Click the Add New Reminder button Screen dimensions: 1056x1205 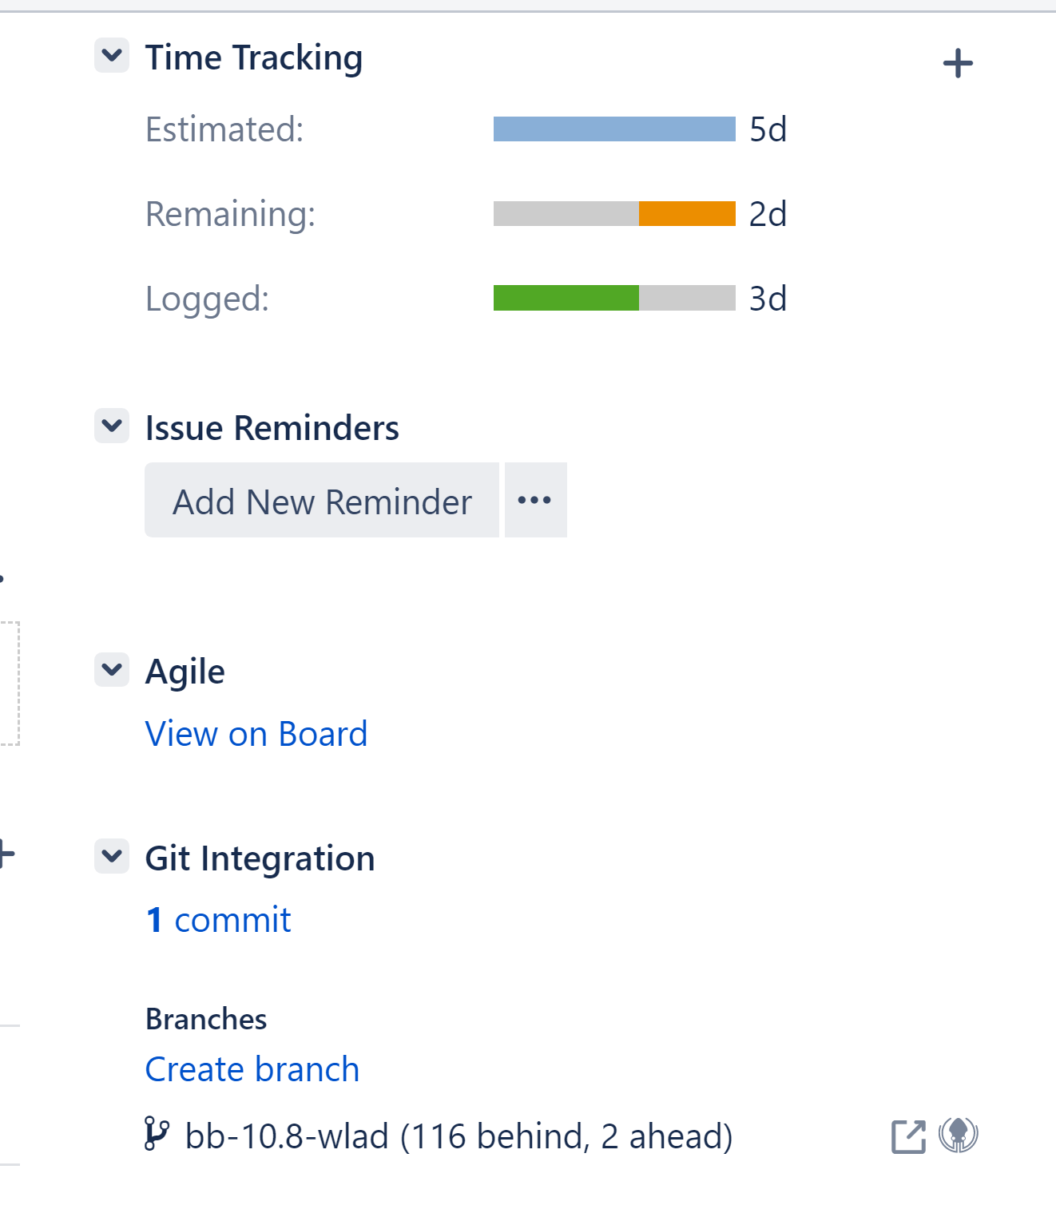322,501
